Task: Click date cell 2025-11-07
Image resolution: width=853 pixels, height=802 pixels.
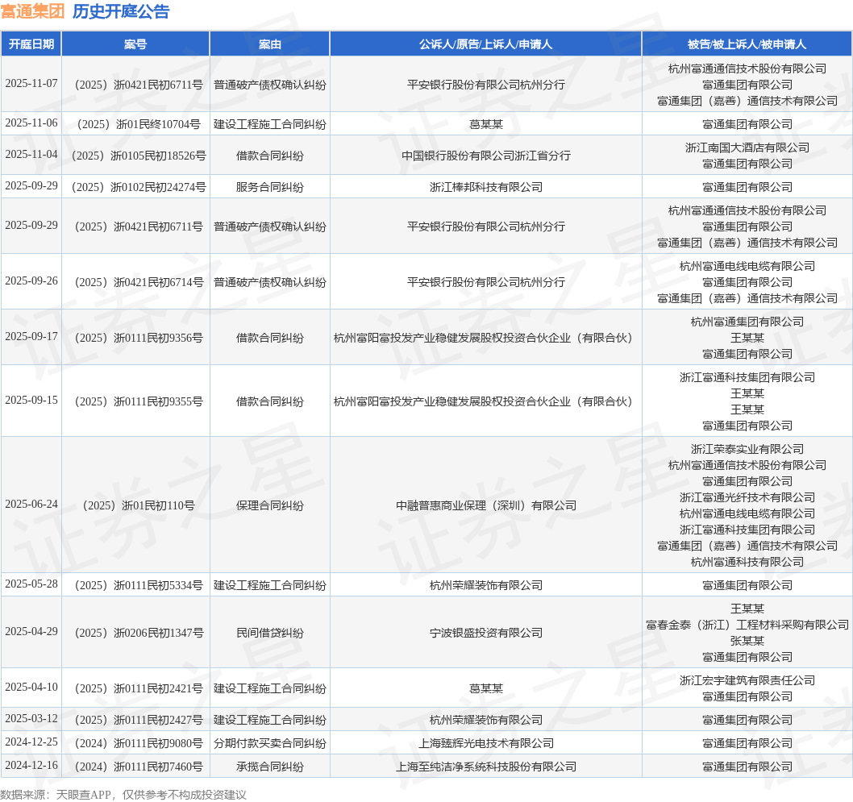Action: 31,84
